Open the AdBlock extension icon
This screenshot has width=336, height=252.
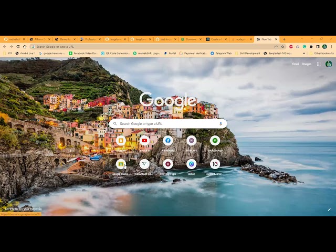291,47
